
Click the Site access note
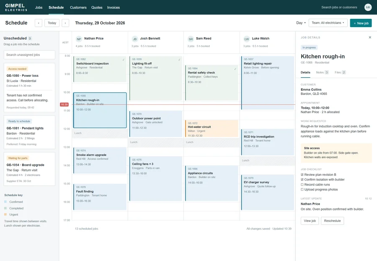point(336,153)
